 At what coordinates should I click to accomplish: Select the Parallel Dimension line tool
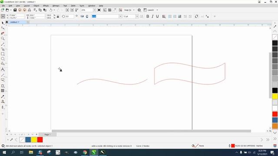(3, 75)
